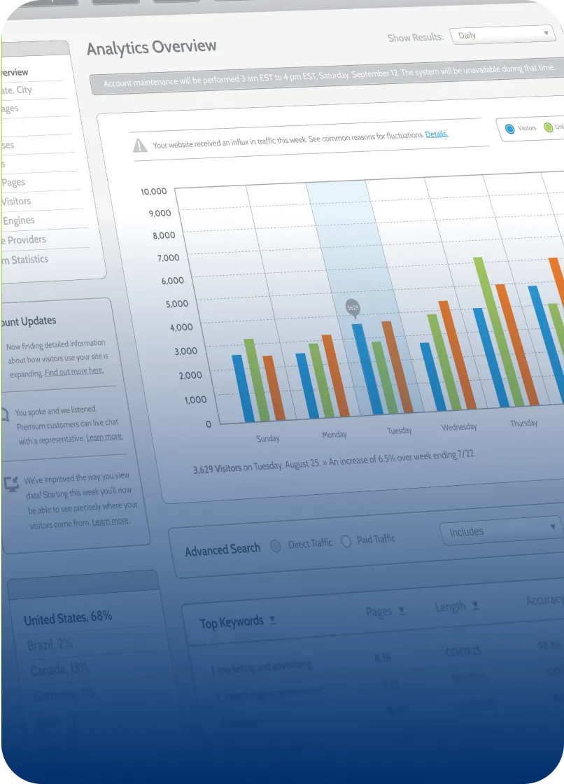Screen dimensions: 564x784
Task: Select the Direct Traffic radio button
Action: (276, 545)
